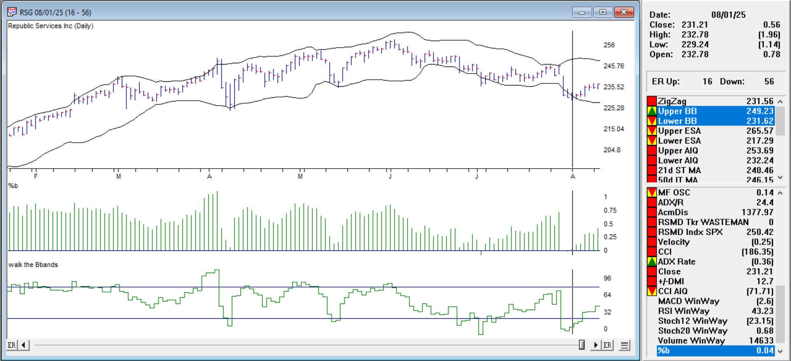
Task: Select the ADX/R indicator
Action: point(715,202)
